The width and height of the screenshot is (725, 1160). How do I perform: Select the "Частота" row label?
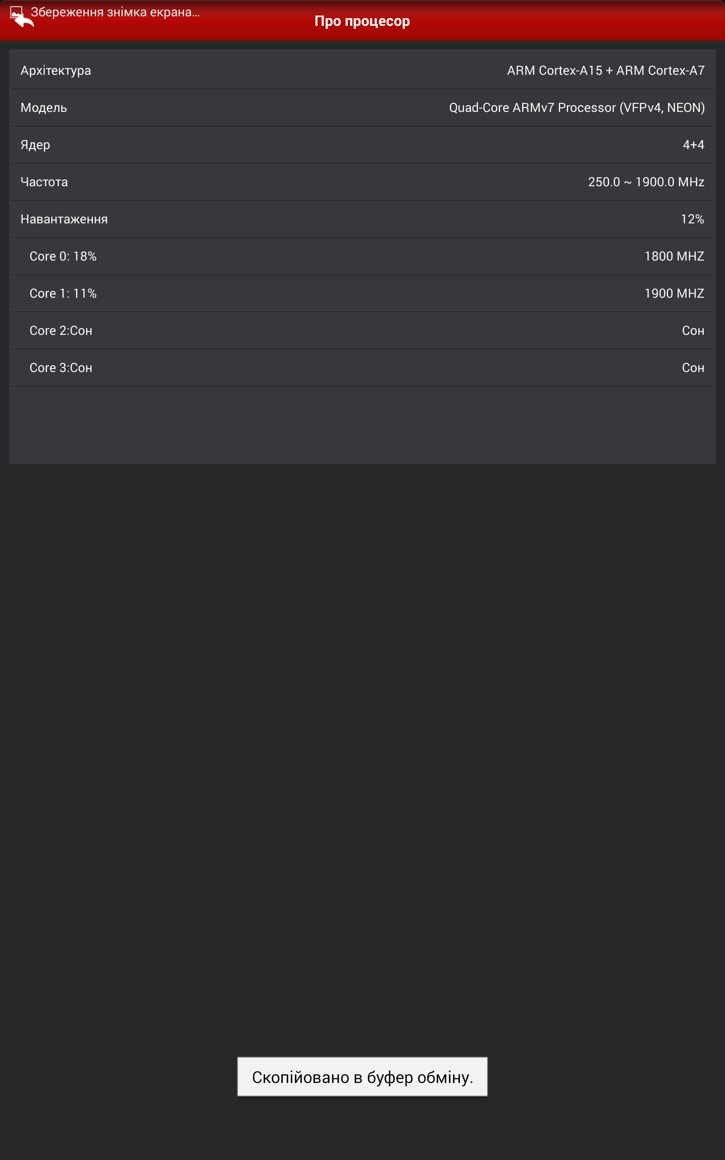tap(44, 182)
